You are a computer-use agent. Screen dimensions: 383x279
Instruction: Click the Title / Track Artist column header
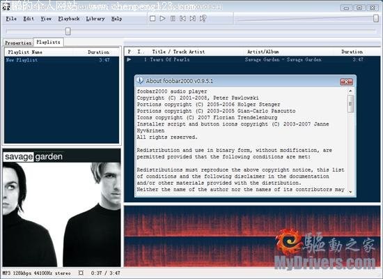coord(178,52)
